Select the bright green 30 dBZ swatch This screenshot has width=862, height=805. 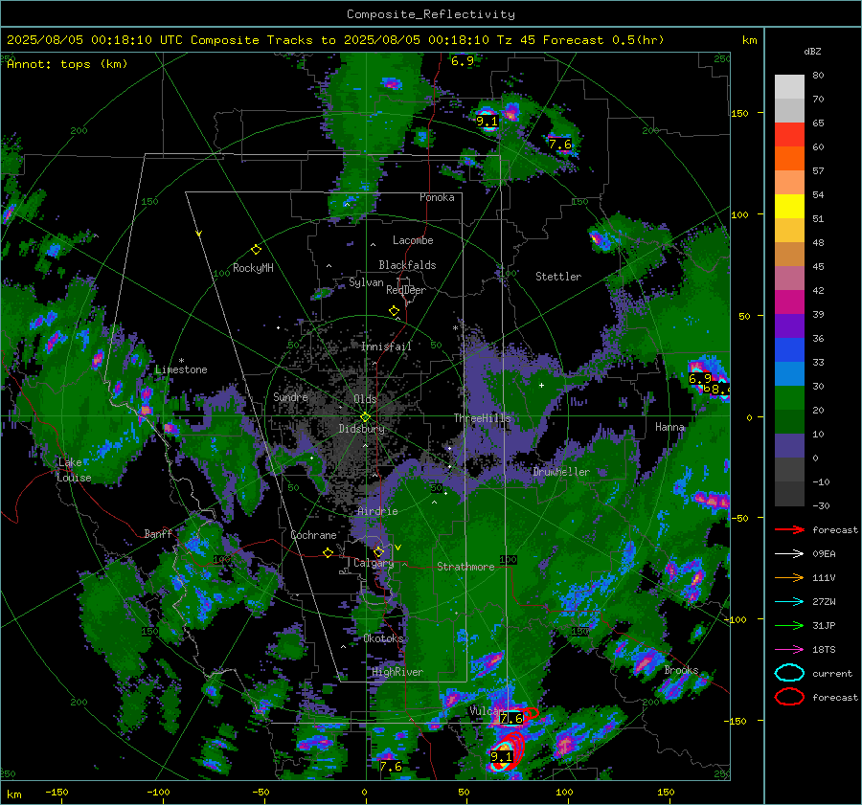pos(789,397)
